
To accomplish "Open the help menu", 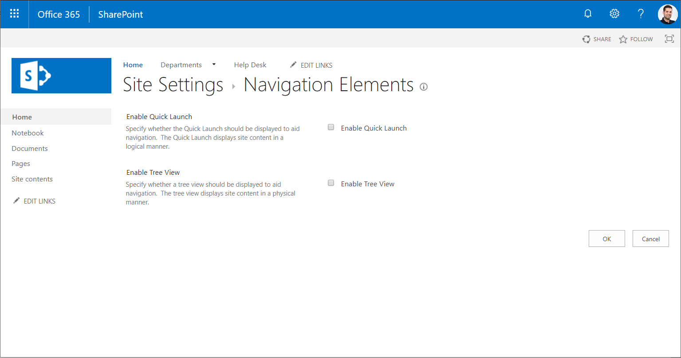I will coord(640,14).
